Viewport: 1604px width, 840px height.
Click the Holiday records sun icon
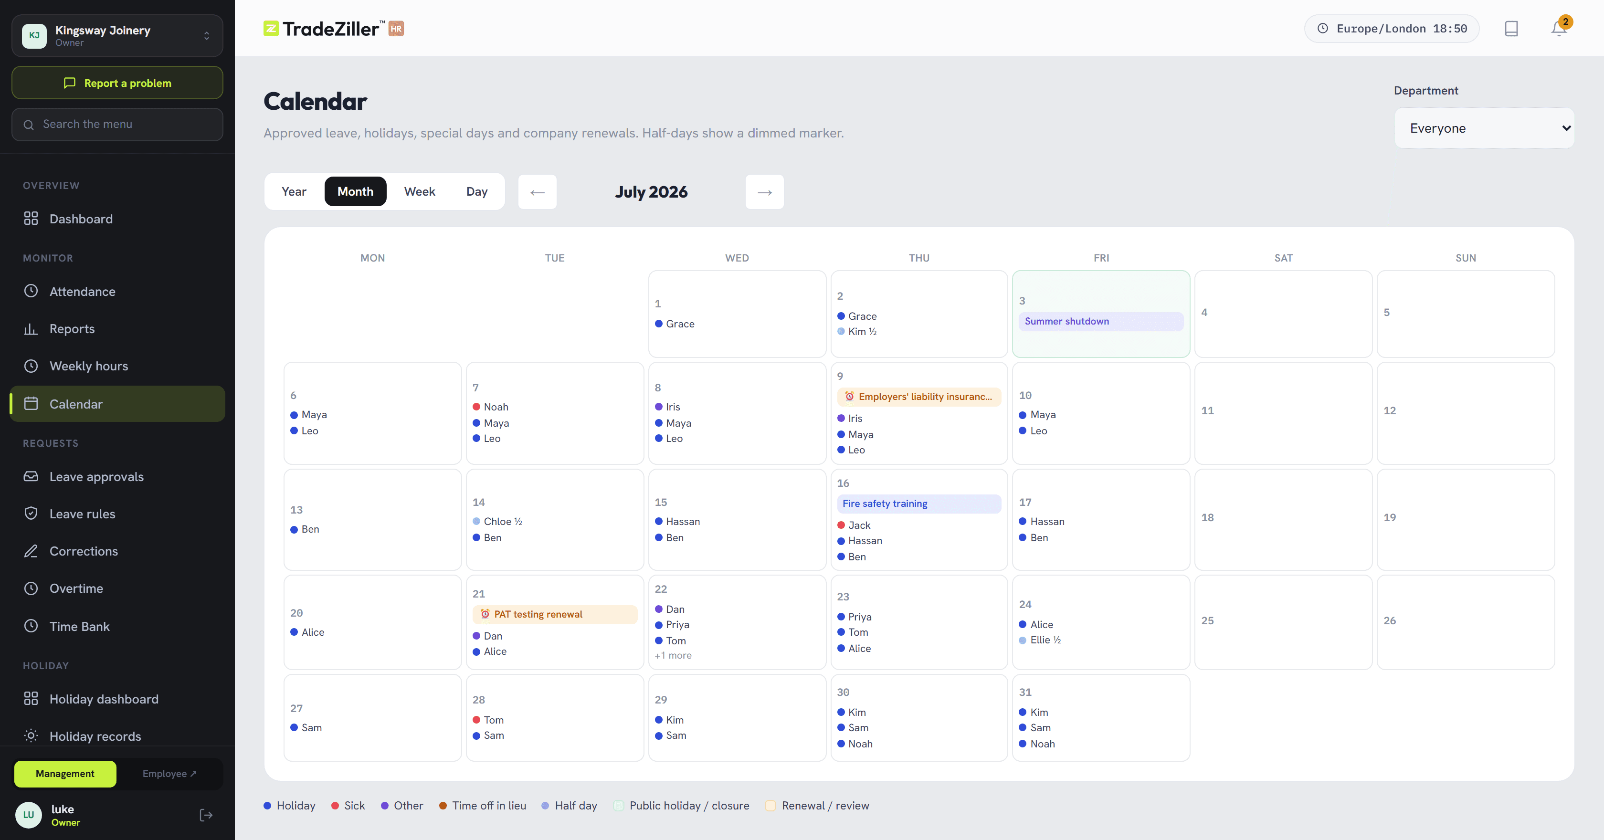(x=31, y=735)
